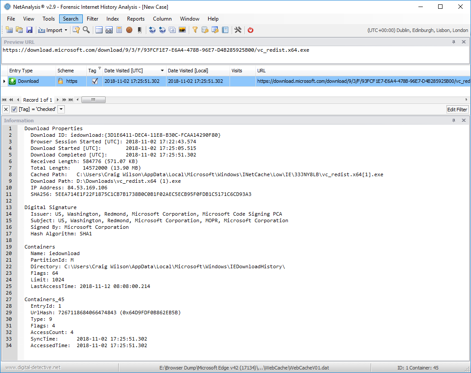Screen dimensions: 471x373
Task: Click the document page toolbar icon
Action: pyautogui.click(x=119, y=30)
